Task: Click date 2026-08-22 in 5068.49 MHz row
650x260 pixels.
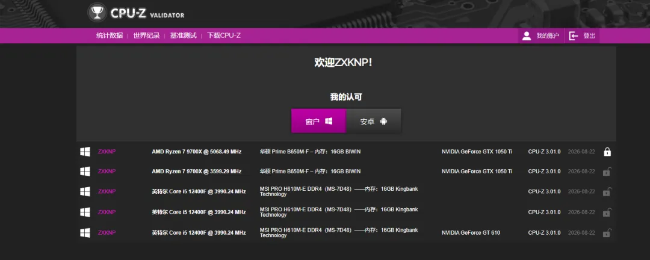Action: 581,152
